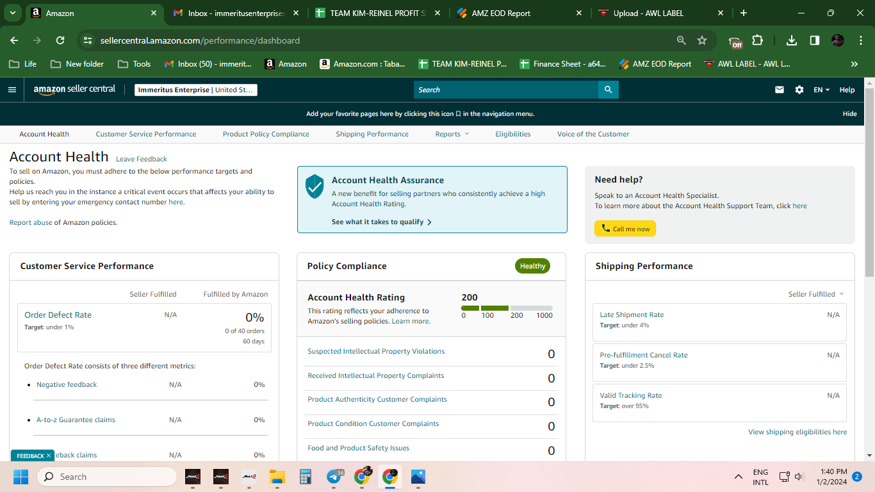Open the Calculator app in the taskbar
Image resolution: width=875 pixels, height=492 pixels.
click(305, 477)
